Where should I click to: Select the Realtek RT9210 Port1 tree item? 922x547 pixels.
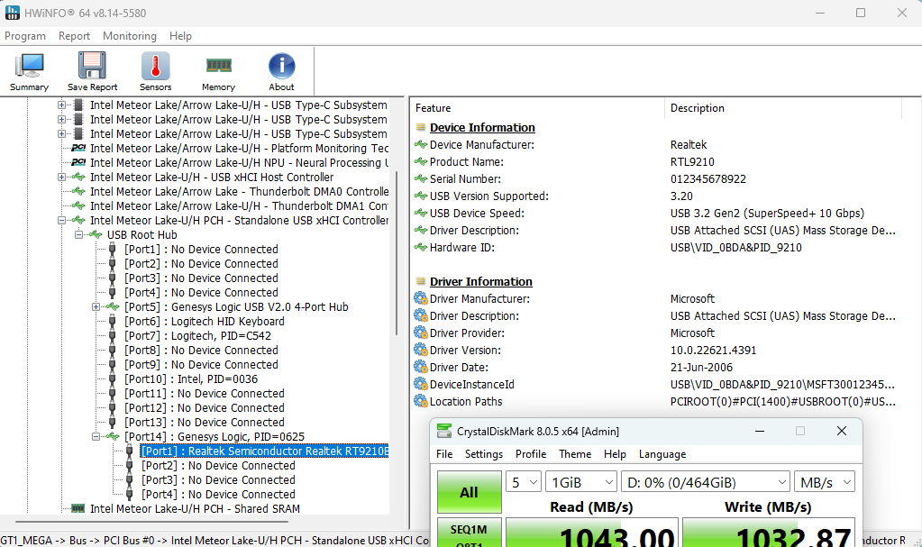[x=265, y=451]
